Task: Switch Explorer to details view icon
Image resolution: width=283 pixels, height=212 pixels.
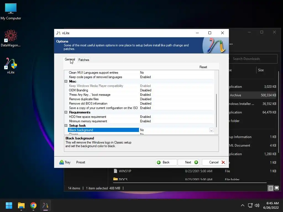Action: tap(271, 188)
